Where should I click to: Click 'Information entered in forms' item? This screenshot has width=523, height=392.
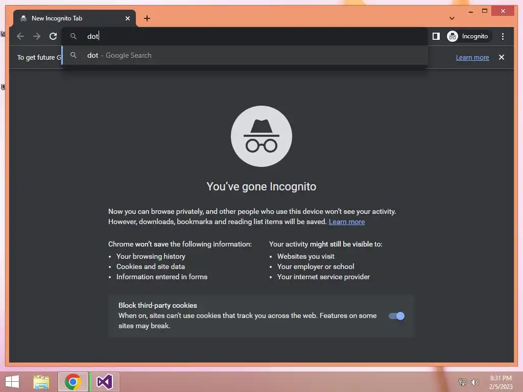[162, 277]
